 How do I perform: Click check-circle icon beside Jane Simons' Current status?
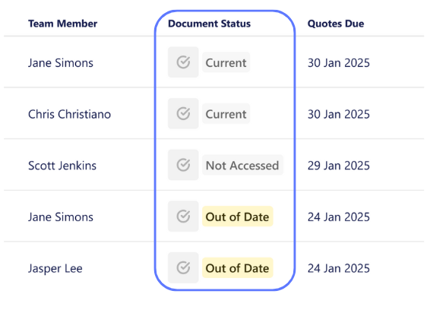click(x=183, y=62)
